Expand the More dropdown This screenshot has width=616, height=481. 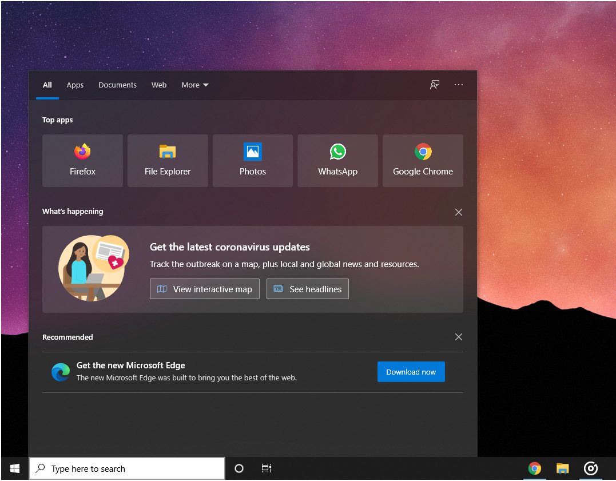point(195,85)
